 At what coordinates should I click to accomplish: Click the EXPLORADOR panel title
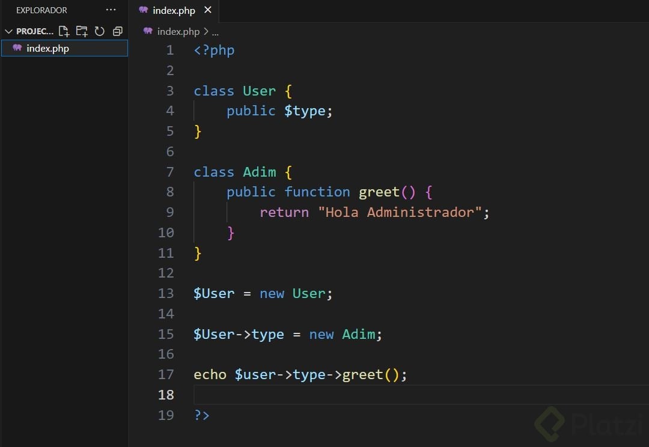[x=41, y=10]
